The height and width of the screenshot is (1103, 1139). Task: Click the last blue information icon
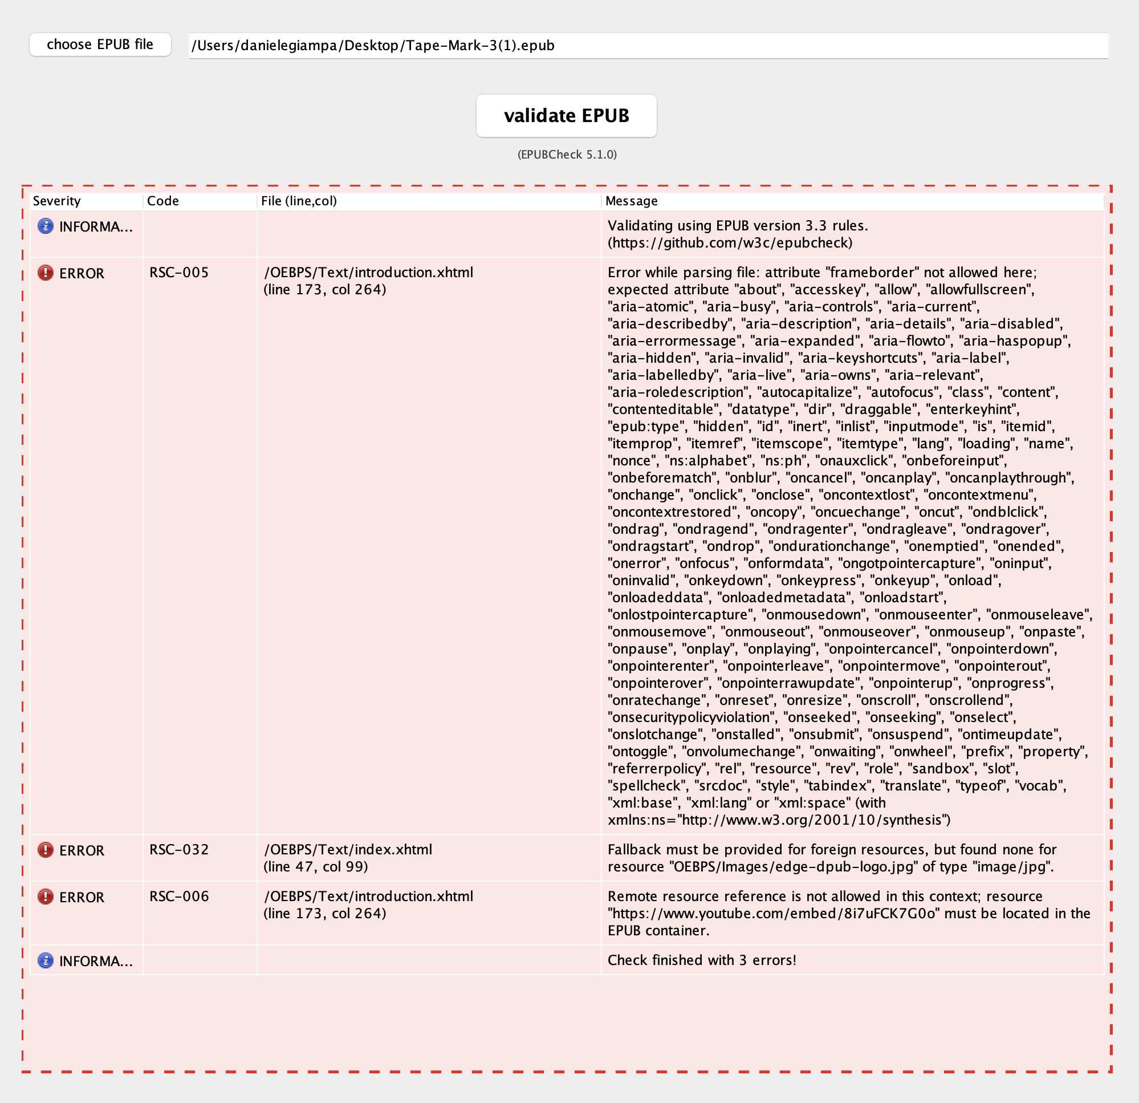click(46, 960)
